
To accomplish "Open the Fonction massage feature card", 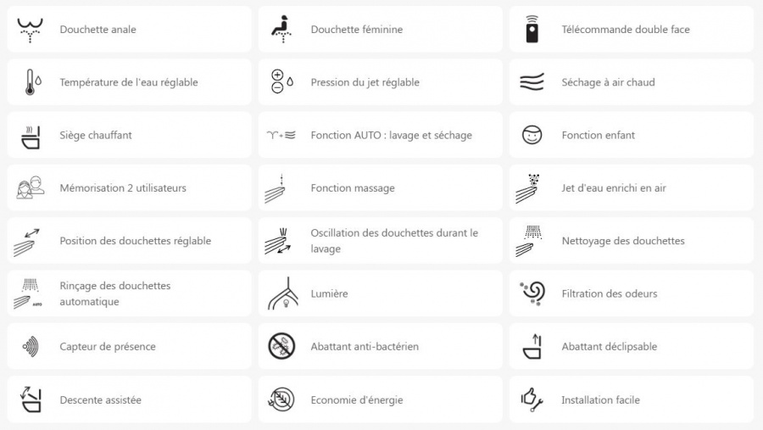I will pyautogui.click(x=381, y=188).
